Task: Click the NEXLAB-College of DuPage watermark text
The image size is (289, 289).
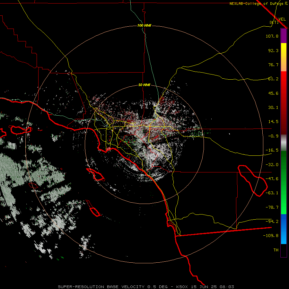Action: 258,4
